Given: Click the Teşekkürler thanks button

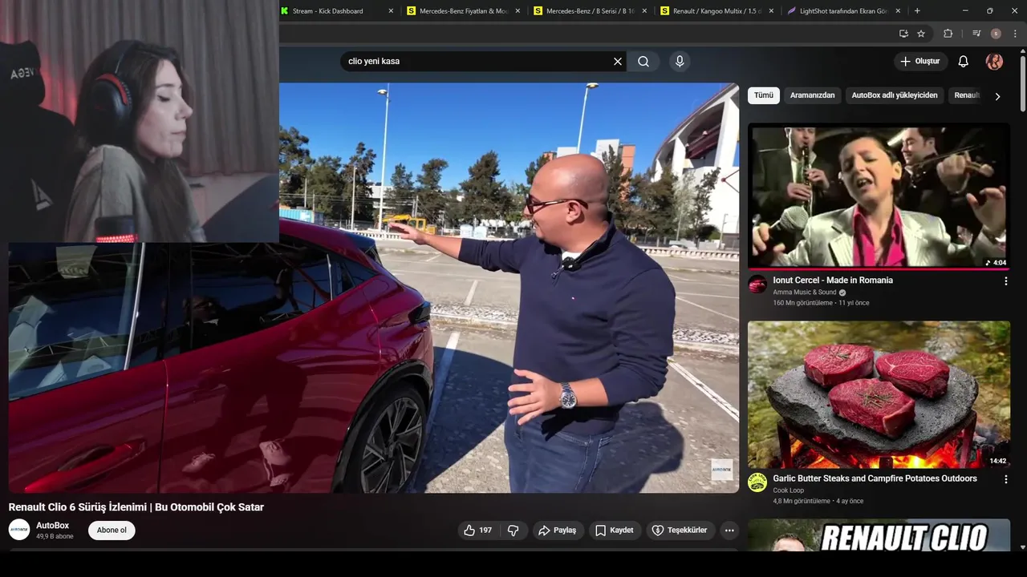Looking at the screenshot, I should 680,531.
